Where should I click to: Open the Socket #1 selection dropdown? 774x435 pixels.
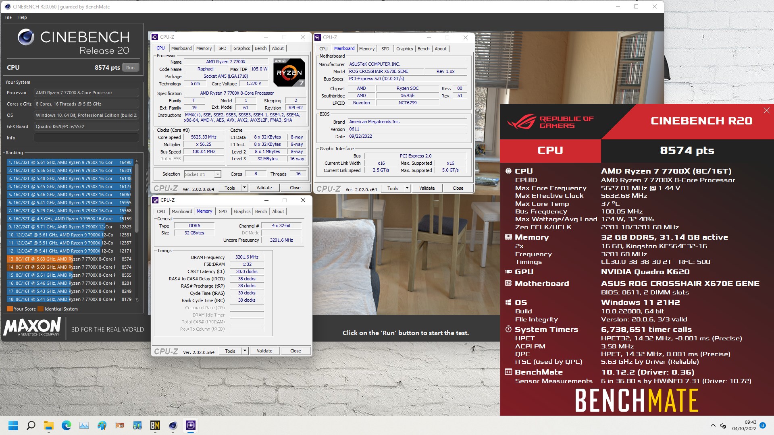202,174
